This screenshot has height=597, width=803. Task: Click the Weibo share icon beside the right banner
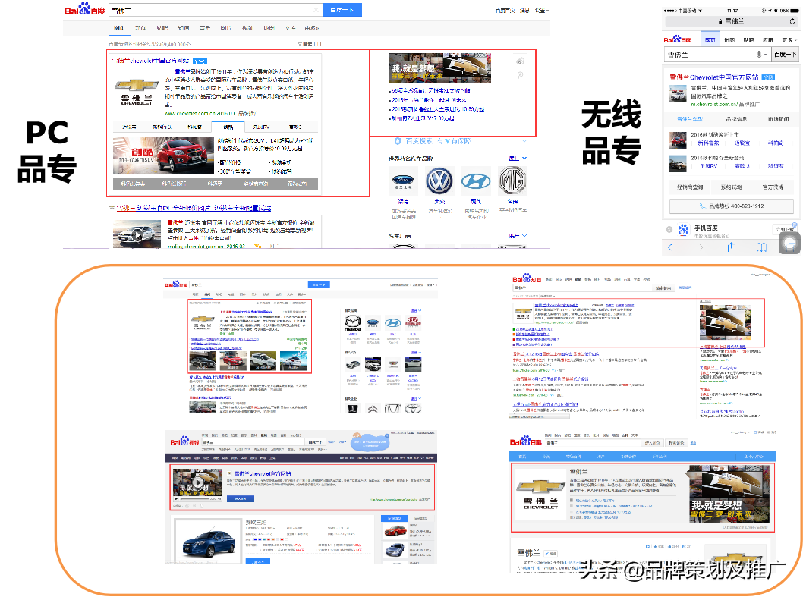(520, 61)
